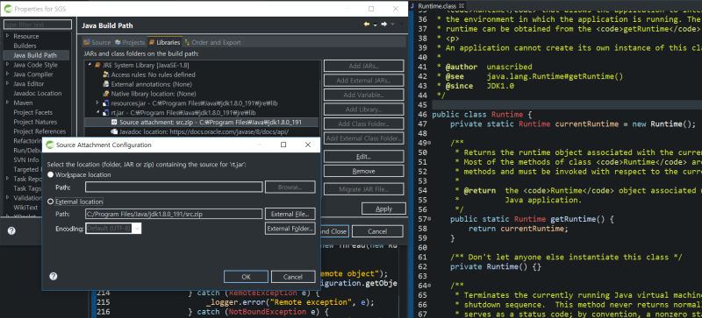This screenshot has height=318, width=702.
Task: Select Project References in properties tree
Action: (39, 131)
